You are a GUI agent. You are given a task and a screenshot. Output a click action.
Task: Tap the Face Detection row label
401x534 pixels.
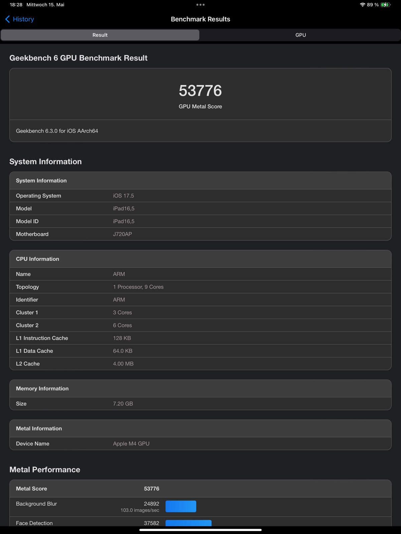point(34,523)
